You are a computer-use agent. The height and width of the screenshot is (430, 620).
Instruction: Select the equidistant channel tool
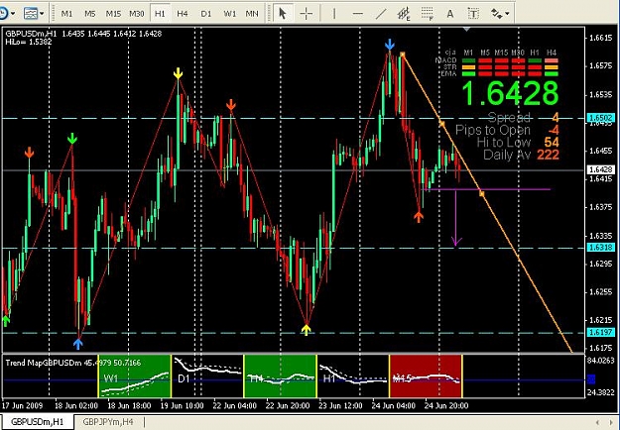tap(404, 14)
